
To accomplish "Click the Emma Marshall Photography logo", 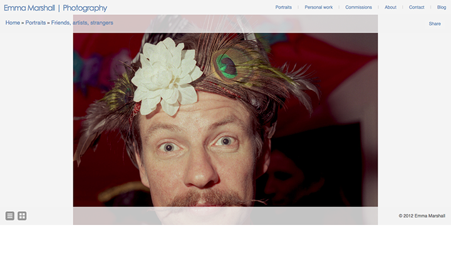I will pos(55,7).
